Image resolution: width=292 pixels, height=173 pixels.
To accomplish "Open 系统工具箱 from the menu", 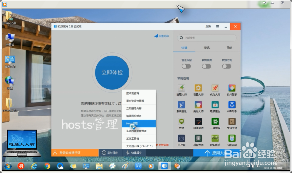I will coord(139,139).
